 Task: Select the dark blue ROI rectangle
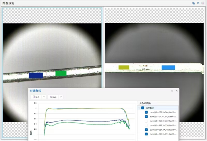pyautogui.click(x=36, y=75)
